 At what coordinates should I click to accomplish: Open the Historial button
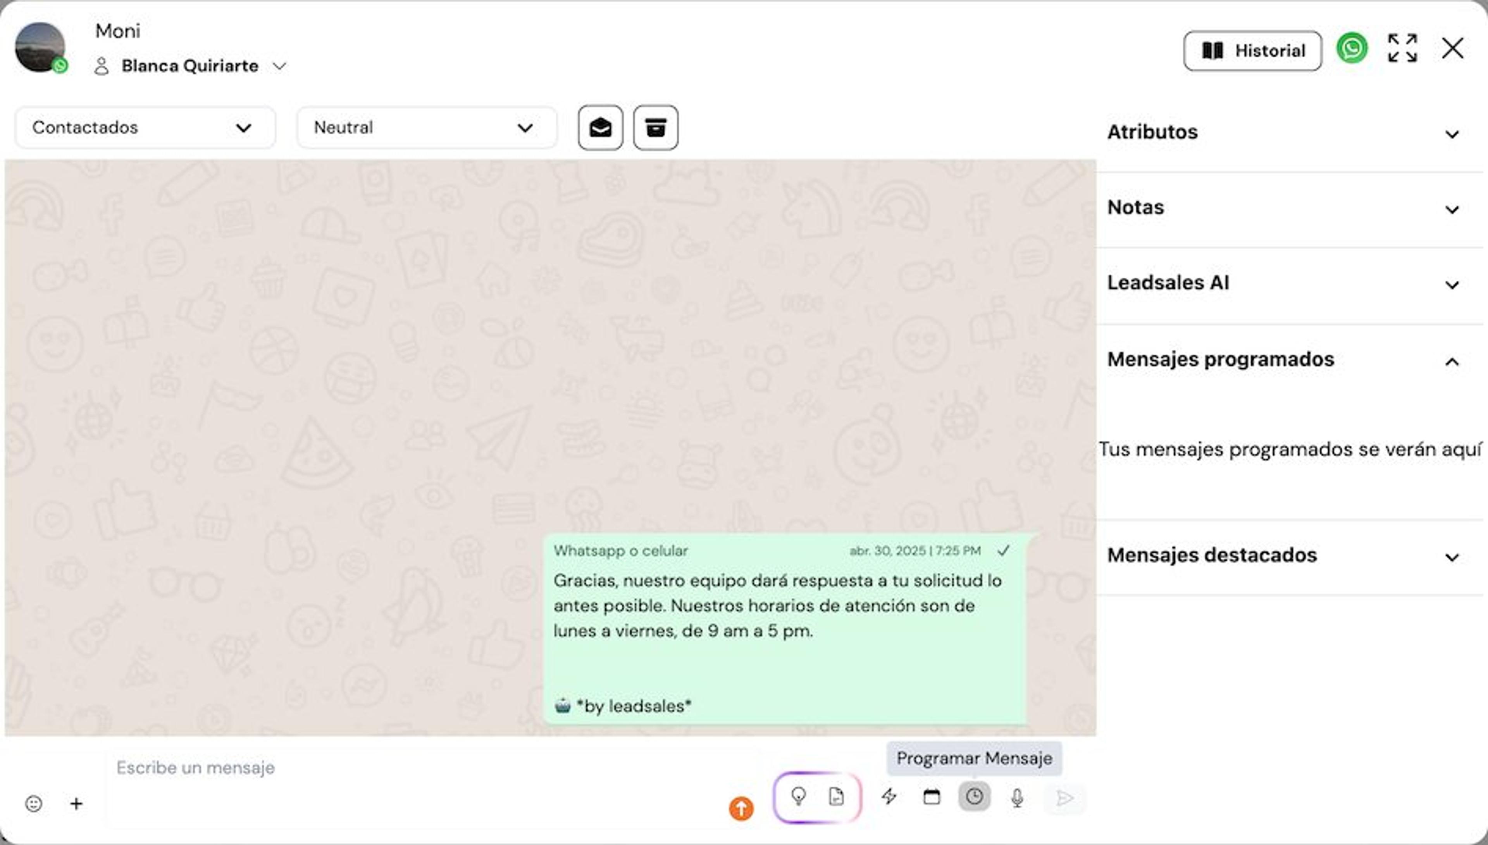(1252, 51)
